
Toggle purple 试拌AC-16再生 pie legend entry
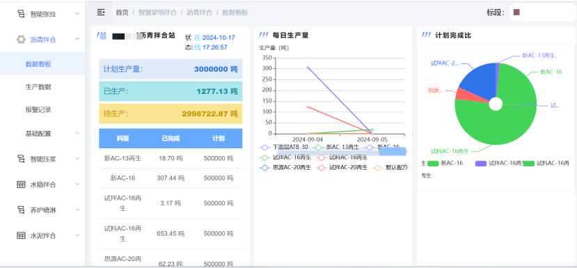pos(499,163)
